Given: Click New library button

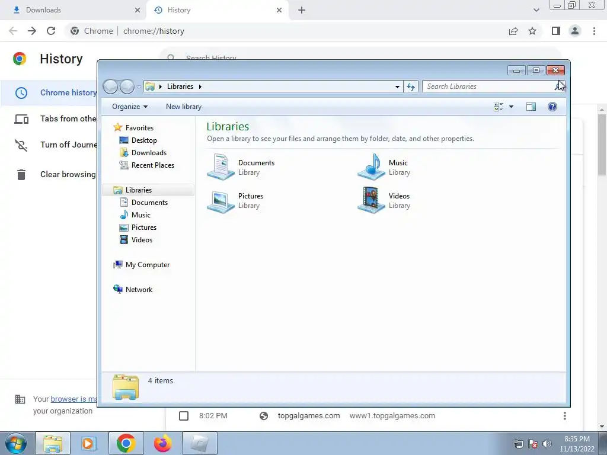Looking at the screenshot, I should tap(184, 107).
